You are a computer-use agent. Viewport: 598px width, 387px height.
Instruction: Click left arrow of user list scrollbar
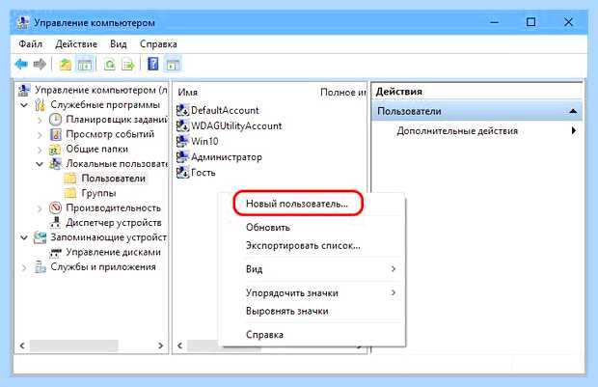(x=179, y=346)
